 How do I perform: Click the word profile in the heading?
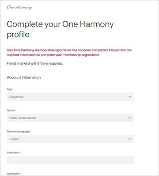(x=18, y=35)
